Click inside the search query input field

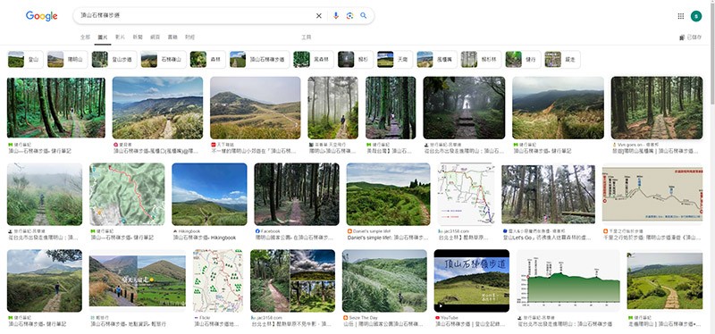pyautogui.click(x=196, y=15)
